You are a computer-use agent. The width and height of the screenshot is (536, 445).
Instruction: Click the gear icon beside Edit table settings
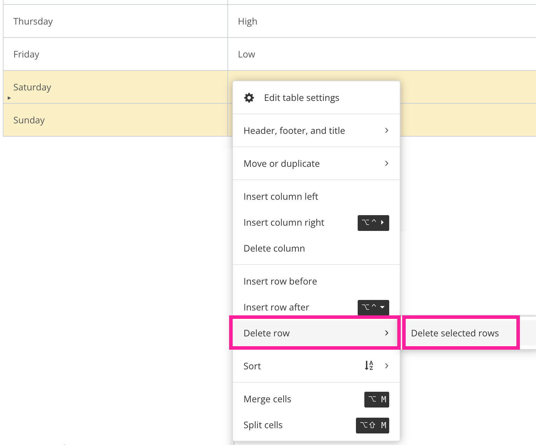[x=249, y=97]
